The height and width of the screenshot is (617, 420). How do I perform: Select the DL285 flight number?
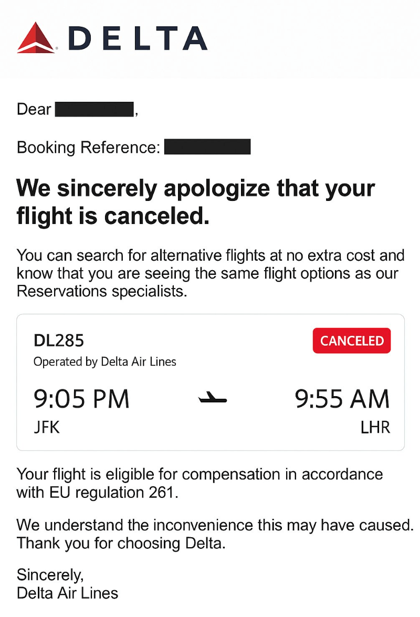click(59, 341)
